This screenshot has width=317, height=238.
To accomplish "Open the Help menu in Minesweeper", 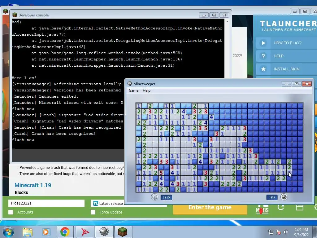I will click(x=146, y=90).
